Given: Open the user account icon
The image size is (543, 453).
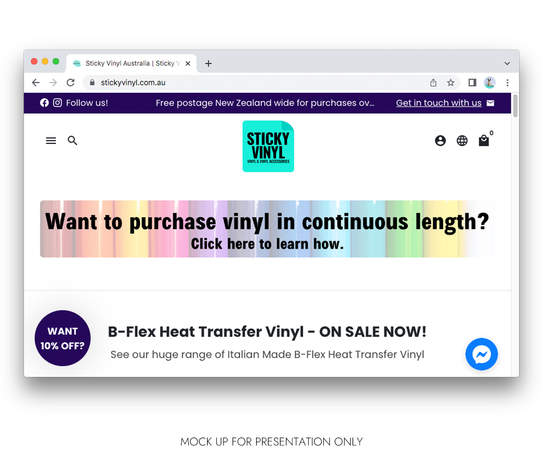Looking at the screenshot, I should [440, 141].
